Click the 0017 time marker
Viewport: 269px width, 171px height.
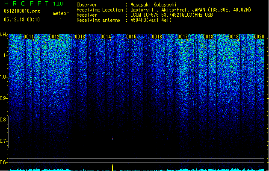click(183, 37)
